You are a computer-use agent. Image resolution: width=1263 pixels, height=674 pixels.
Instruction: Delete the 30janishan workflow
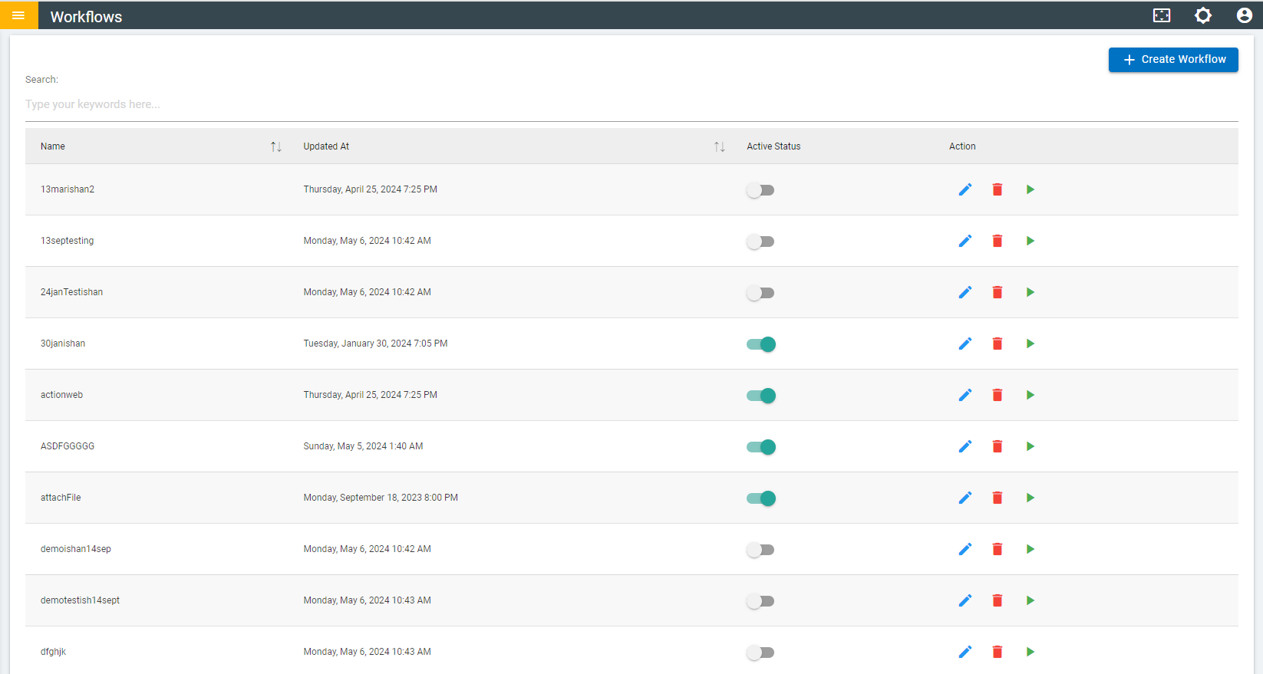coord(998,344)
